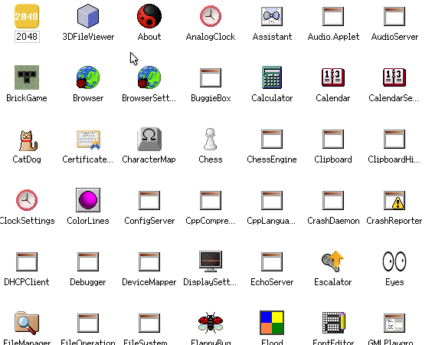Select the Chess pawn icon

211,139
